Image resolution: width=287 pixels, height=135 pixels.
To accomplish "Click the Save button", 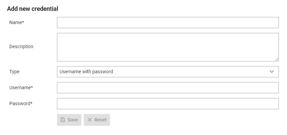I will [69, 120].
